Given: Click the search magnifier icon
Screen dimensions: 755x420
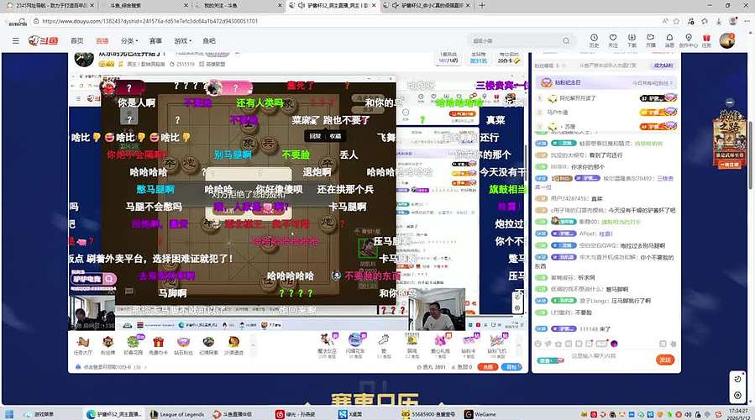Looking at the screenshot, I should pyautogui.click(x=566, y=41).
